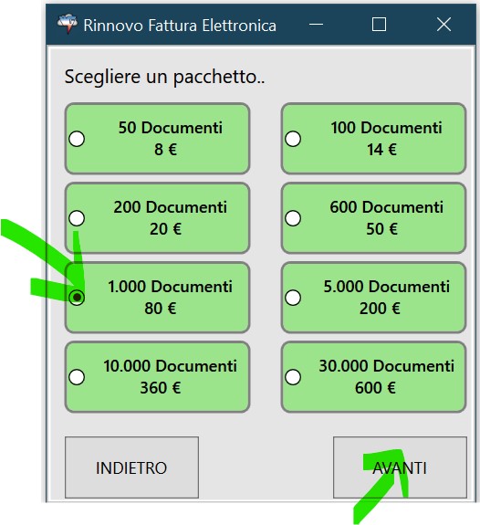Select the 50 Documenti 8 € radio button
480x525 pixels.
(77, 139)
